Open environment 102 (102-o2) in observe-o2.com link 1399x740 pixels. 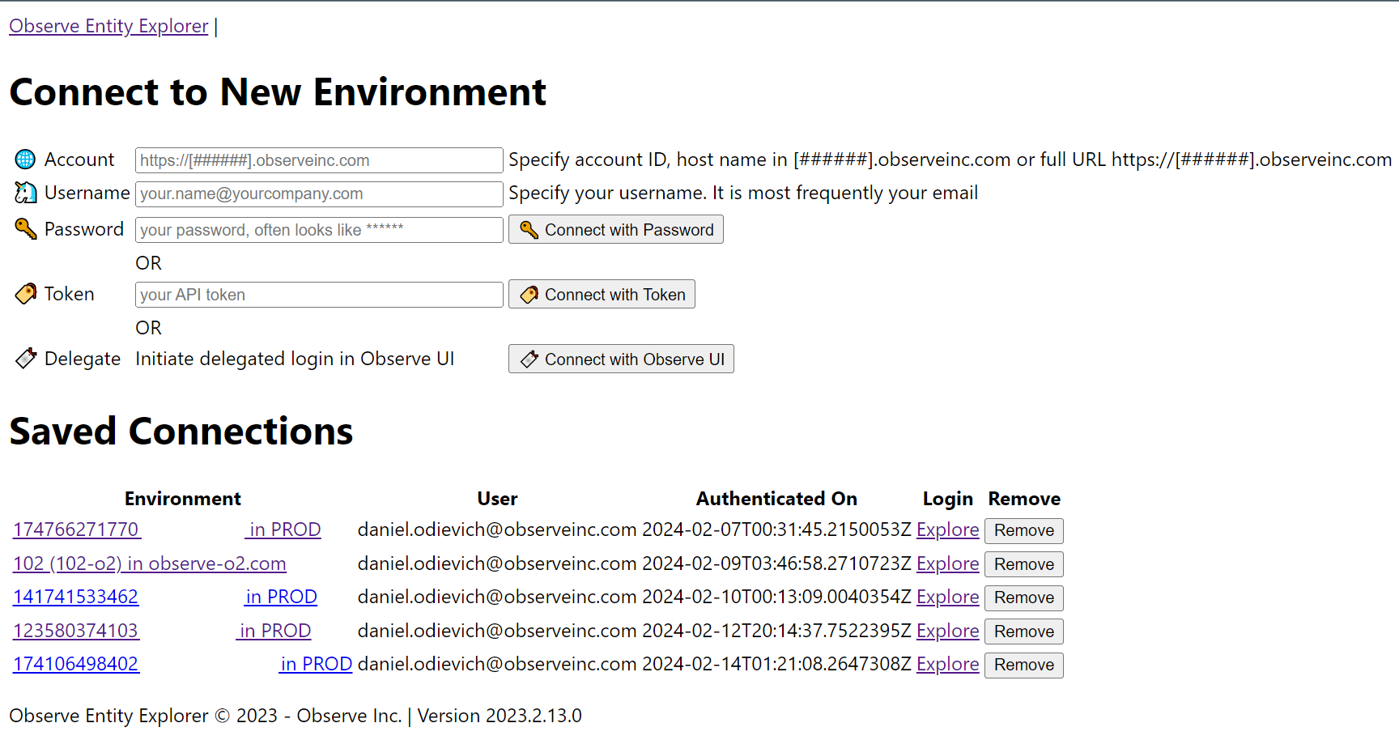tap(150, 564)
